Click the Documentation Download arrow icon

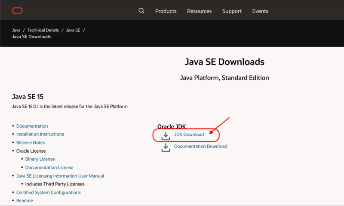166,148
